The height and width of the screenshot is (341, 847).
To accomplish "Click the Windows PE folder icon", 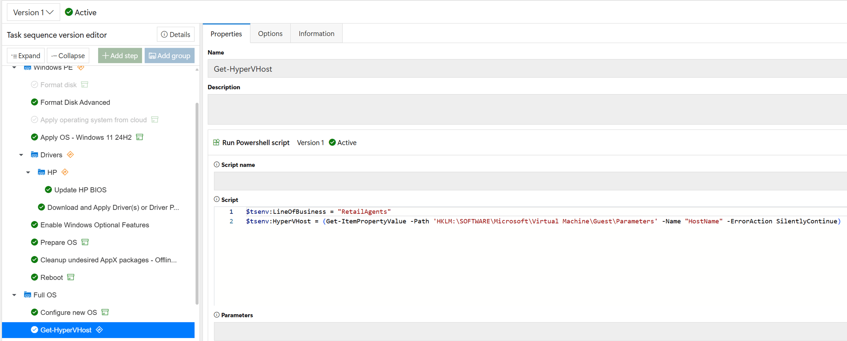I will click(x=28, y=68).
